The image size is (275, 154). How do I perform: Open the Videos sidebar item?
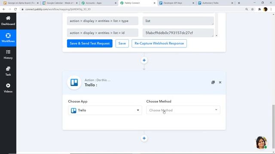(x=8, y=88)
